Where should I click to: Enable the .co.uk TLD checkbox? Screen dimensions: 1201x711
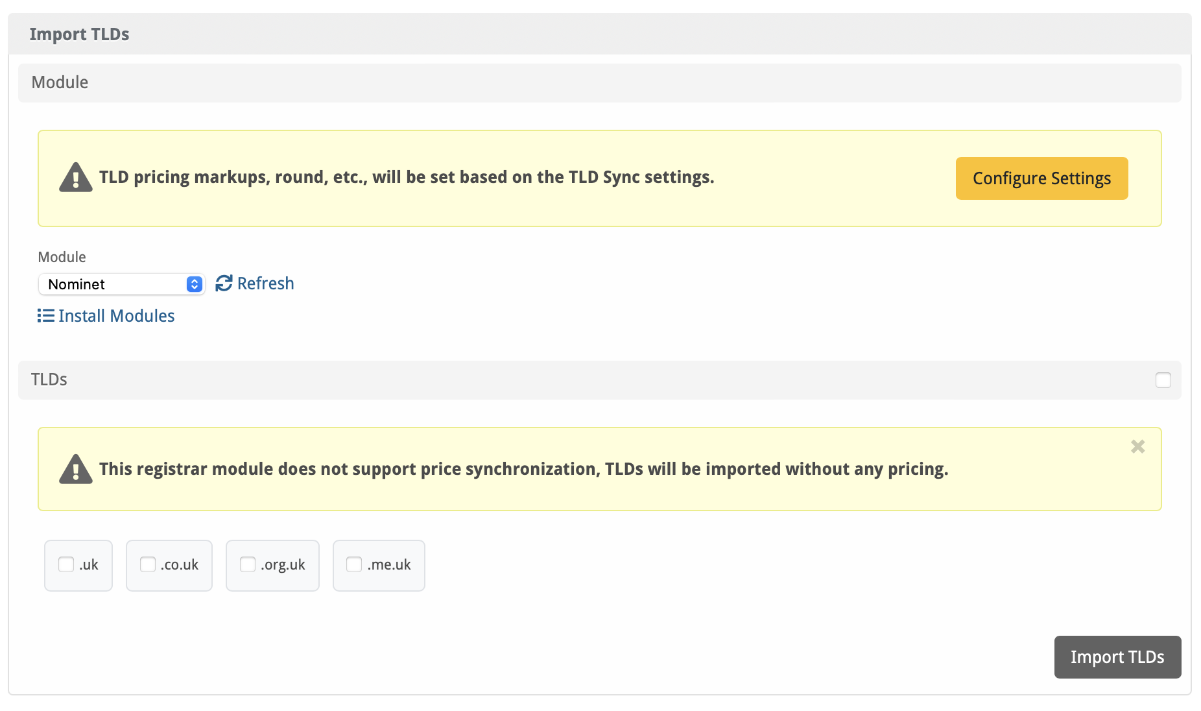(148, 564)
